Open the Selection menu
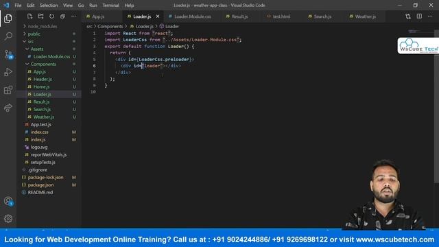The width and height of the screenshot is (439, 247). click(x=49, y=5)
